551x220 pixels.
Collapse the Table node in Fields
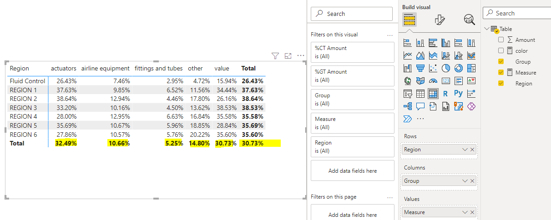tap(486, 29)
